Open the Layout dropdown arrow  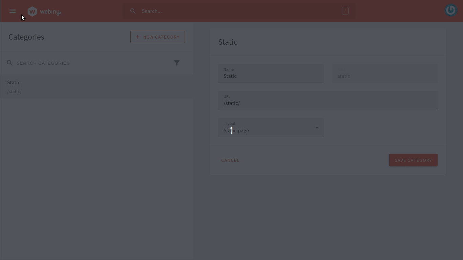click(x=317, y=128)
